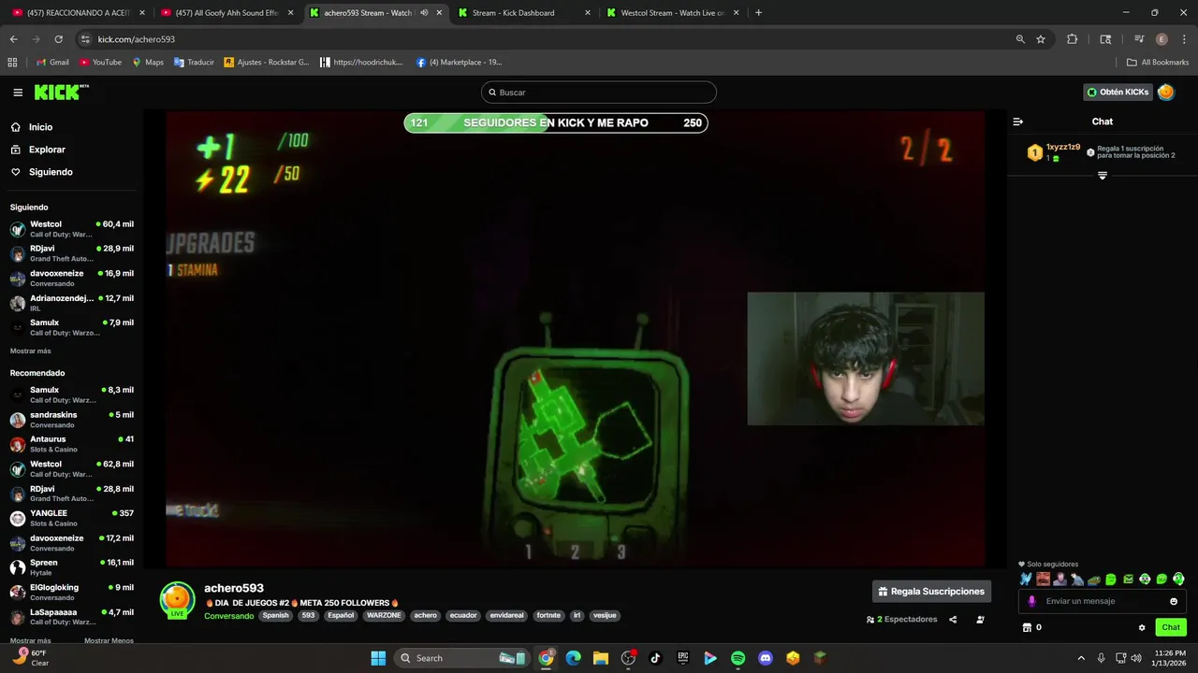Switch to the Stream - Kick Dashboard tab
The width and height of the screenshot is (1198, 673).
pyautogui.click(x=523, y=13)
